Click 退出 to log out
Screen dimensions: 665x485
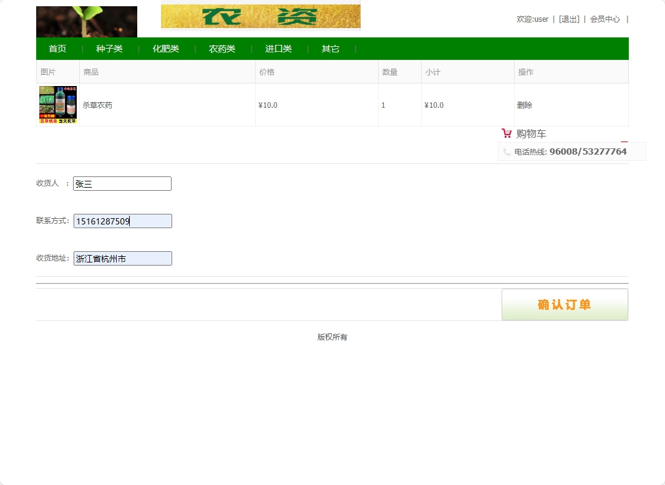570,19
